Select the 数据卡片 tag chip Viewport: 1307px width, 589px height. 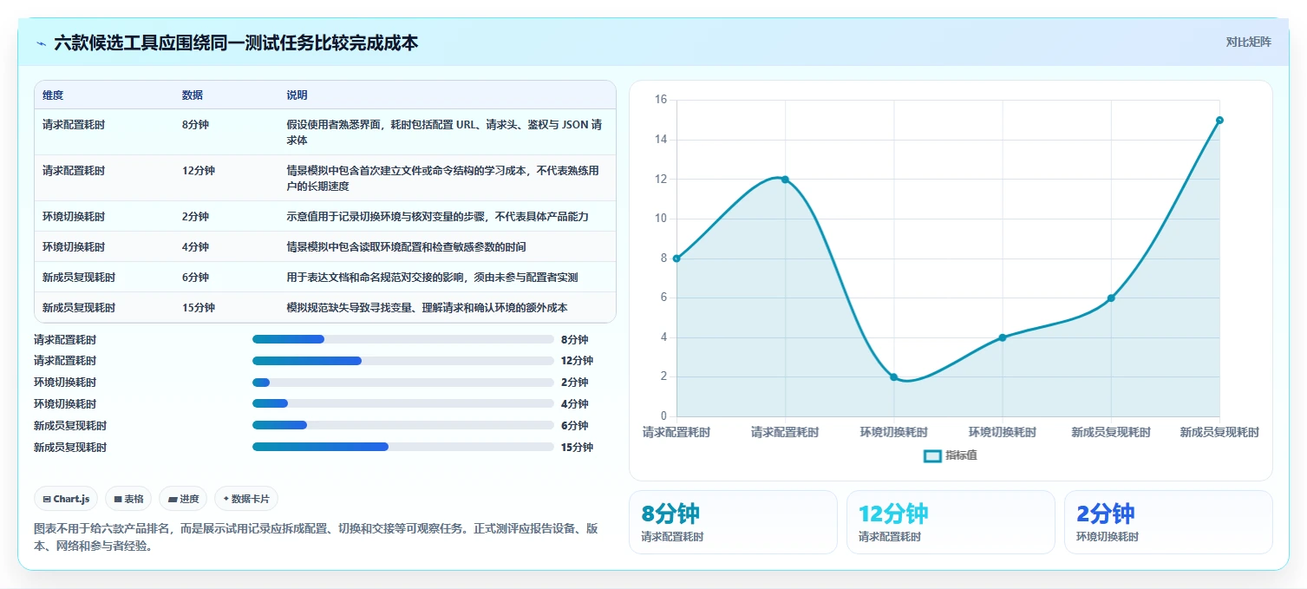click(246, 499)
